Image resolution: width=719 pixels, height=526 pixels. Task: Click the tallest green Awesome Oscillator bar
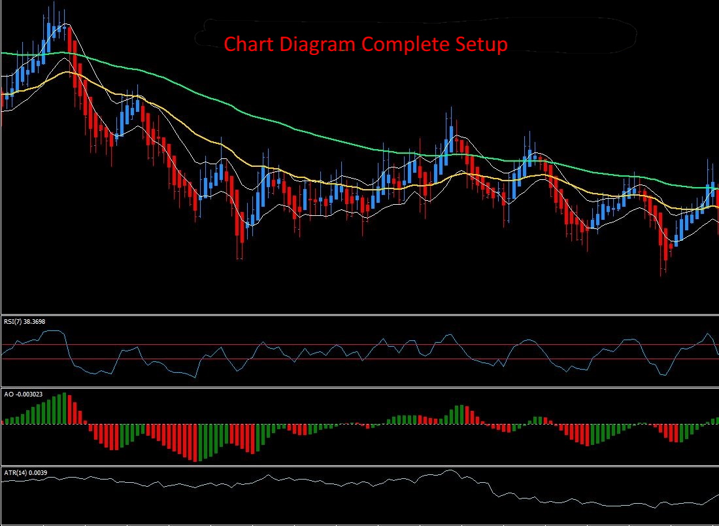coord(65,408)
